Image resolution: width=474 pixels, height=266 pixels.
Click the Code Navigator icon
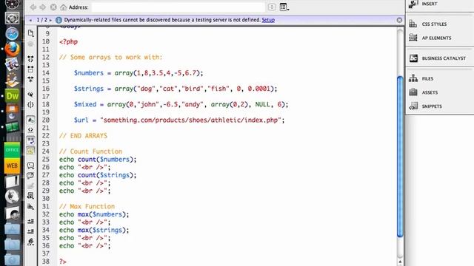pyautogui.click(x=30, y=44)
